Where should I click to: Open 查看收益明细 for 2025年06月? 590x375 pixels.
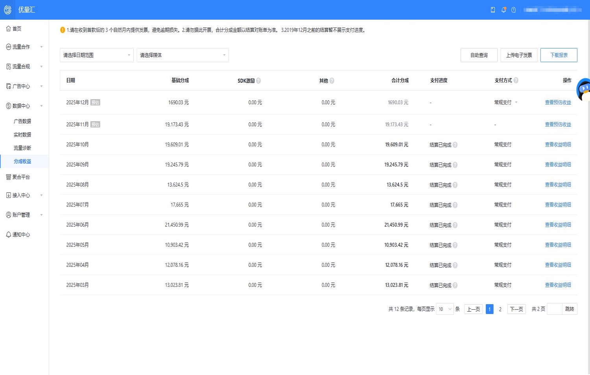[x=558, y=225]
